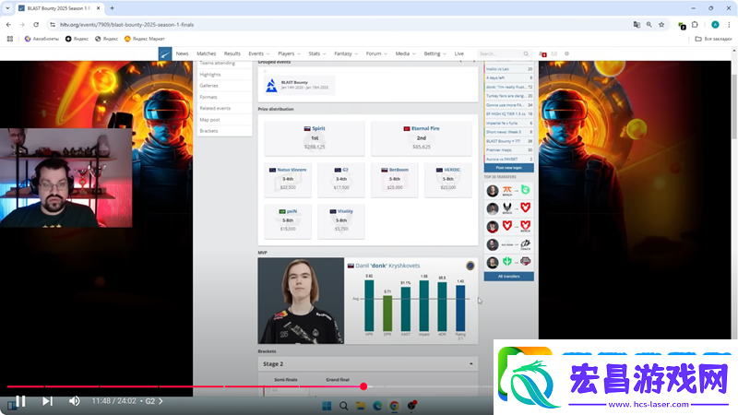
Task: Open the Авиабилеты bookmark
Action: (42, 39)
